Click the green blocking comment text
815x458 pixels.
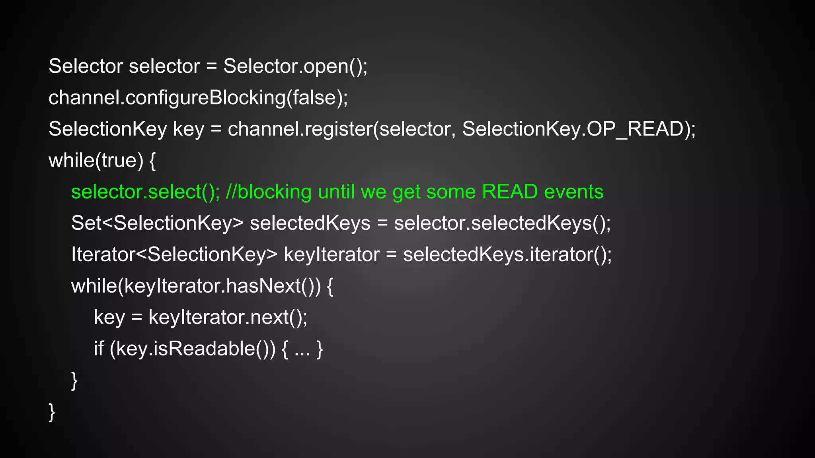coord(414,192)
